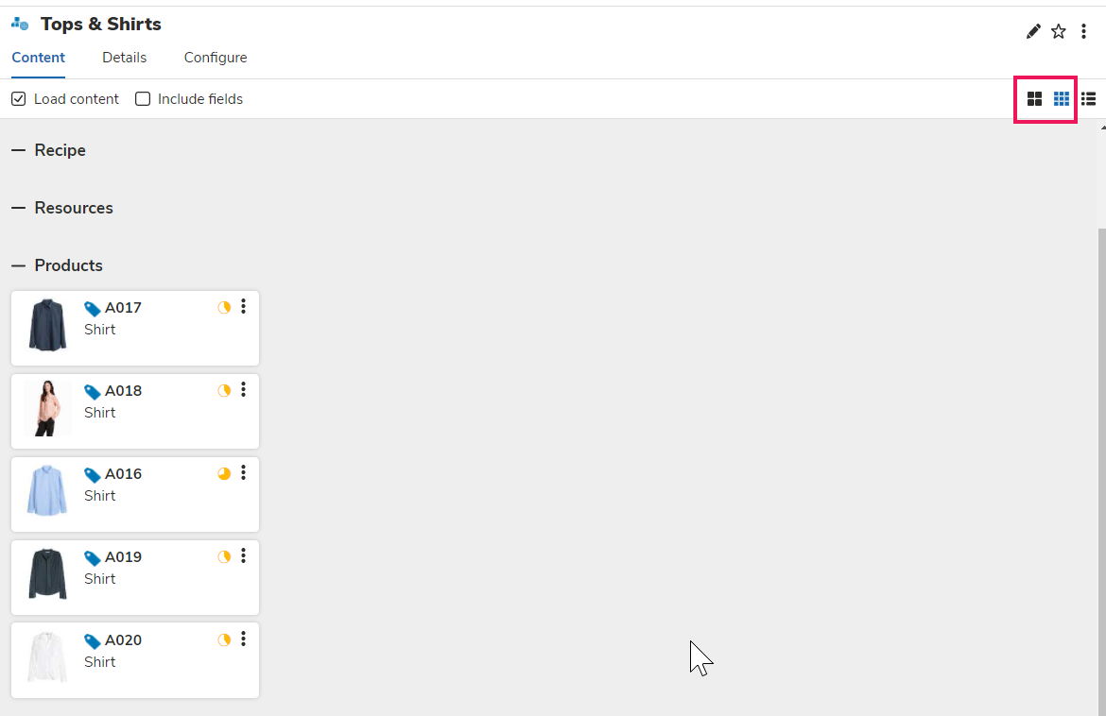Open the three-dot menu for A018
Image resolution: width=1106 pixels, height=716 pixels.
pos(243,389)
